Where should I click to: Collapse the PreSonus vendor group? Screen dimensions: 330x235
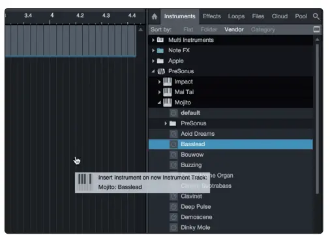tap(153, 71)
